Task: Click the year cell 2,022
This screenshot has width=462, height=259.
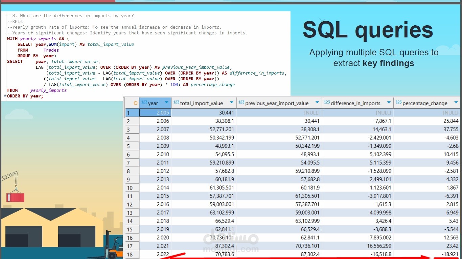Action: coord(155,254)
